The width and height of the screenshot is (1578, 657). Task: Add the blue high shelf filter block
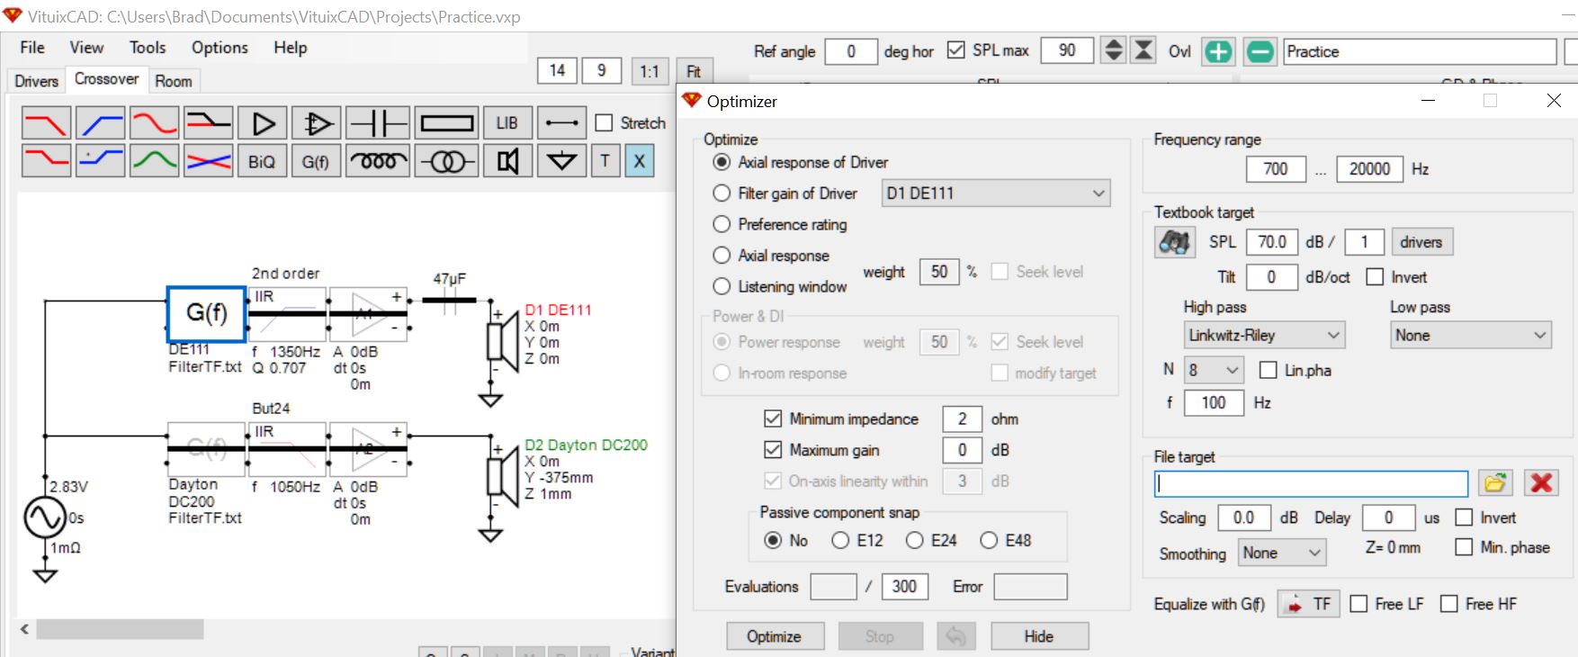click(x=100, y=161)
